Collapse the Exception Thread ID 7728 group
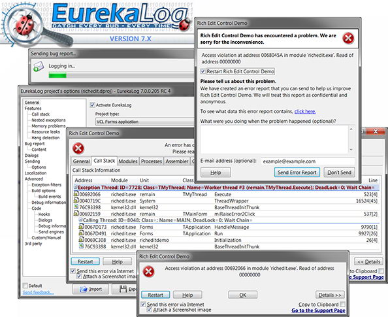Image resolution: width=388 pixels, height=317 pixels. tap(76, 187)
